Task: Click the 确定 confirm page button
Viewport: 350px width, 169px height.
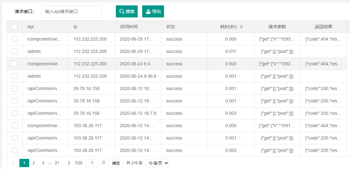Action: [116, 163]
